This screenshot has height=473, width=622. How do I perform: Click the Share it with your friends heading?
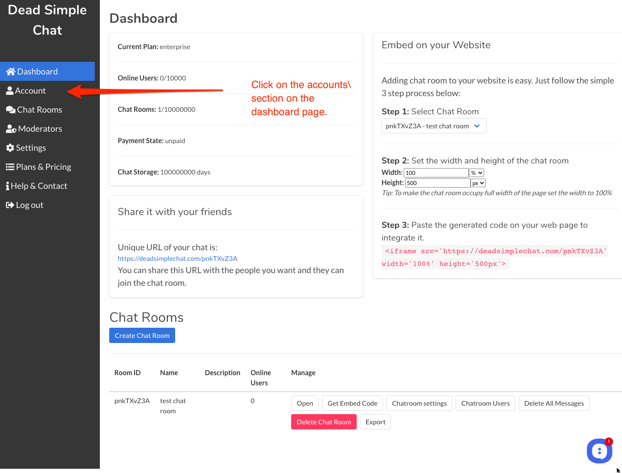(175, 212)
